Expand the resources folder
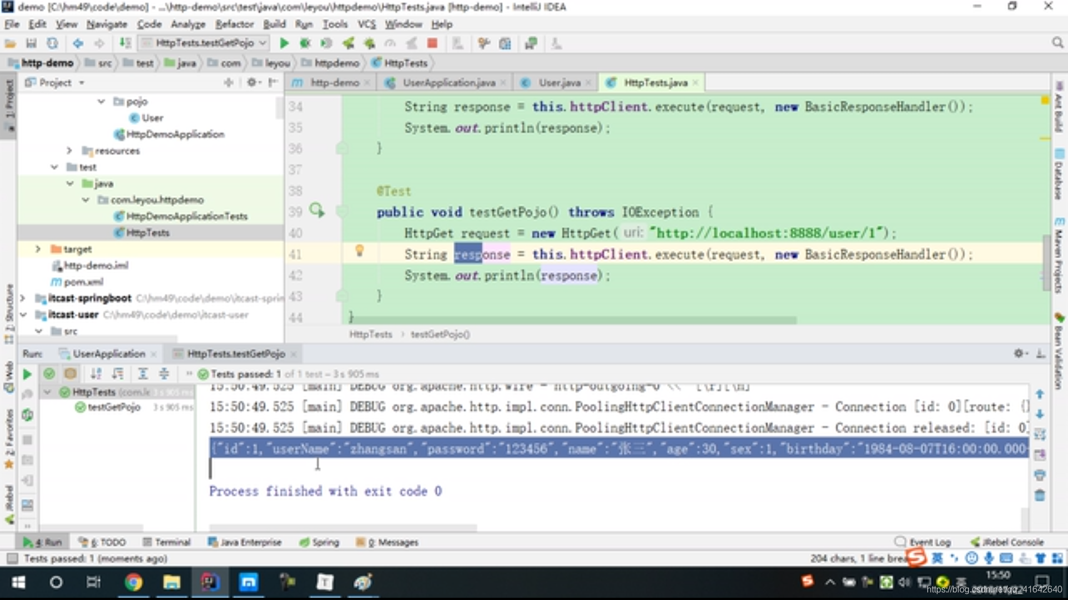The image size is (1068, 600). [x=69, y=151]
